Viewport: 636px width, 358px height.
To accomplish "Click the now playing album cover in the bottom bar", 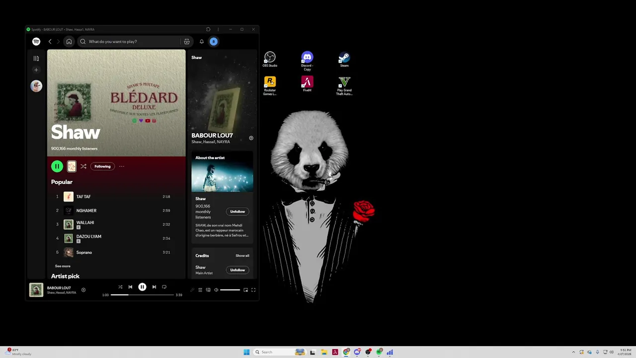I will click(36, 290).
